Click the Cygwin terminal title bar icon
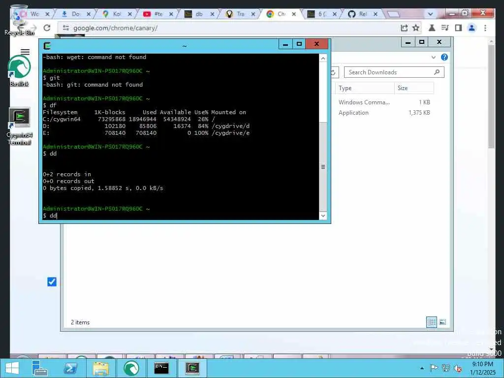This screenshot has height=378, width=504. (47, 46)
